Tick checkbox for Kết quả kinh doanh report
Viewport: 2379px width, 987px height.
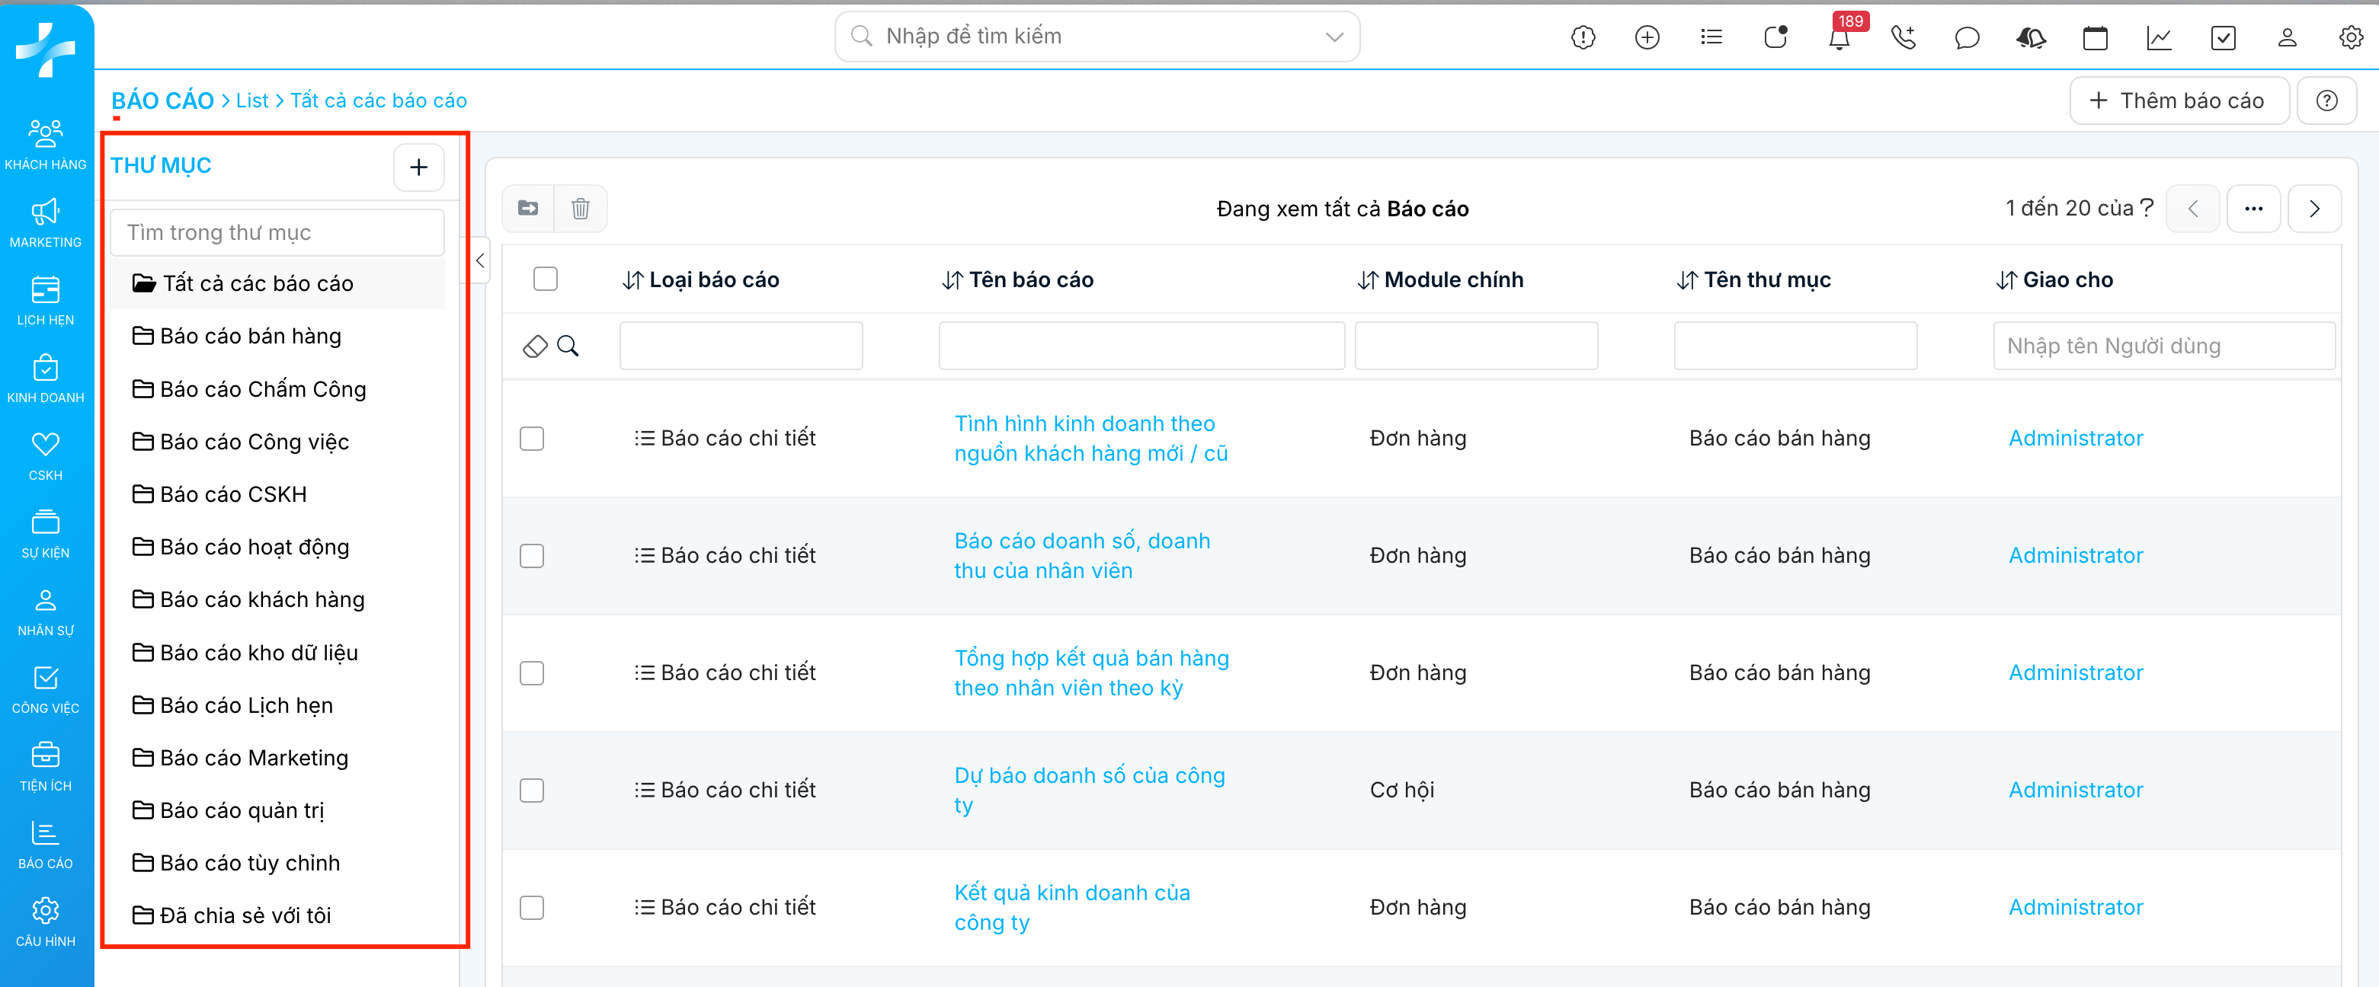(532, 908)
